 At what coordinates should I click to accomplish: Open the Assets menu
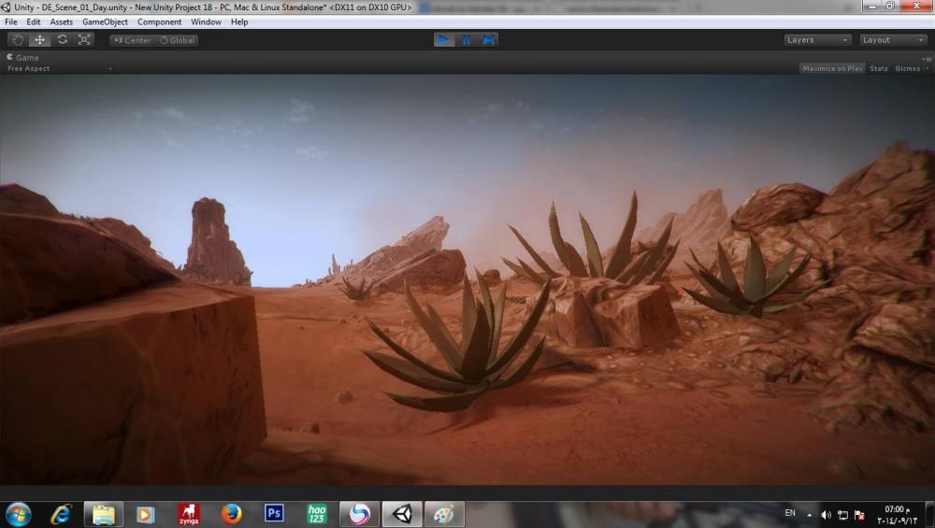click(x=62, y=22)
